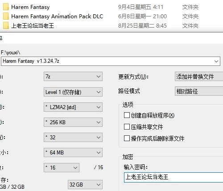Open the 32 GB memory usage dropdown

pos(85,185)
